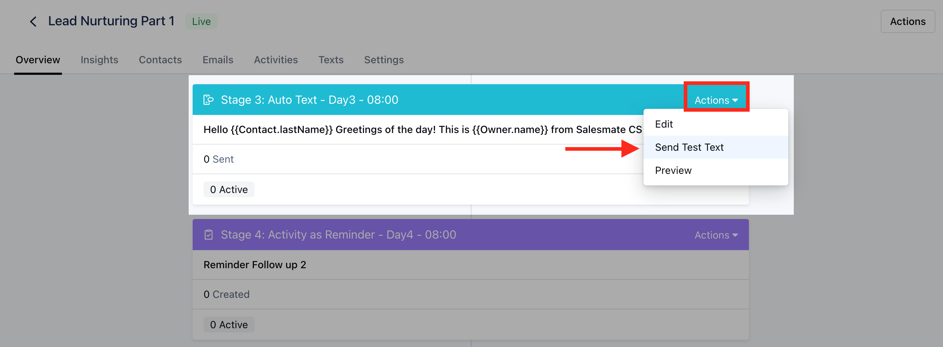The image size is (943, 347).
Task: Open Stage 4 Actions dropdown
Action: coord(716,235)
